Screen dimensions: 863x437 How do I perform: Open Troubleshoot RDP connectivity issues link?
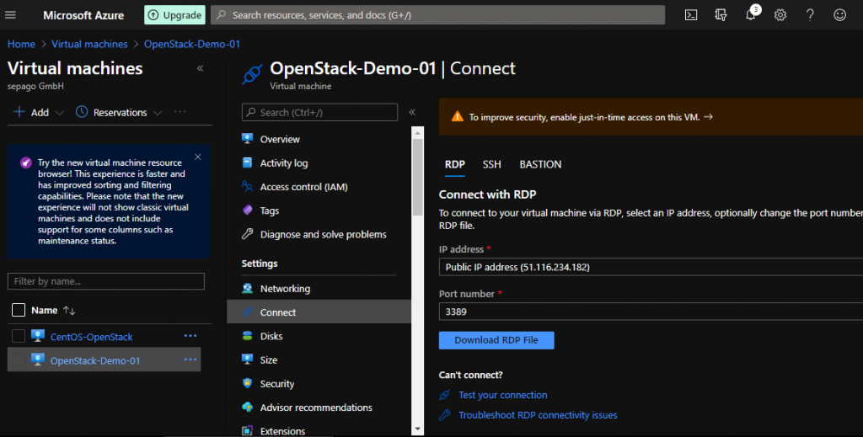[538, 415]
